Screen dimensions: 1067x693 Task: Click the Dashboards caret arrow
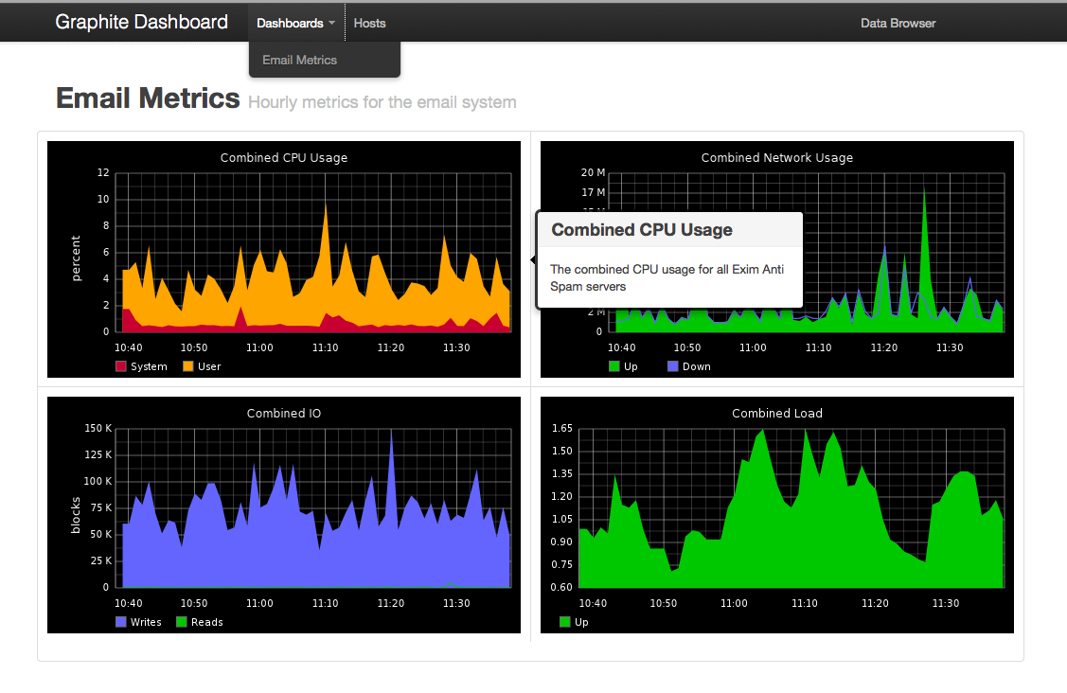332,23
